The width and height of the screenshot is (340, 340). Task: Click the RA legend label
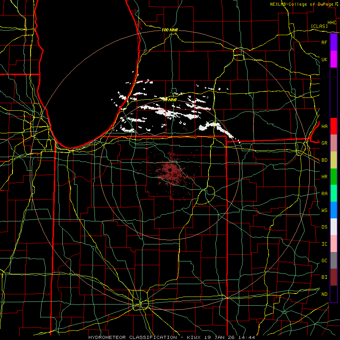point(325,193)
